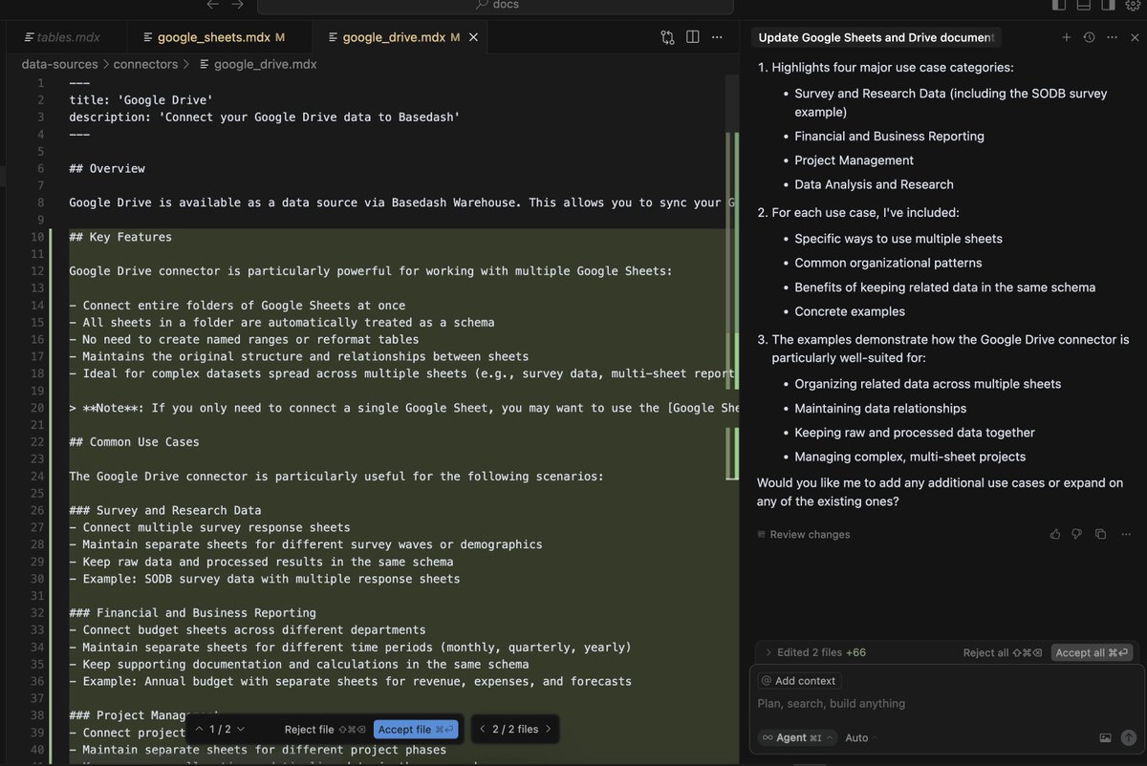The image size is (1147, 766).
Task: Focus the 'Plan, search, build anything' input
Action: pos(946,704)
